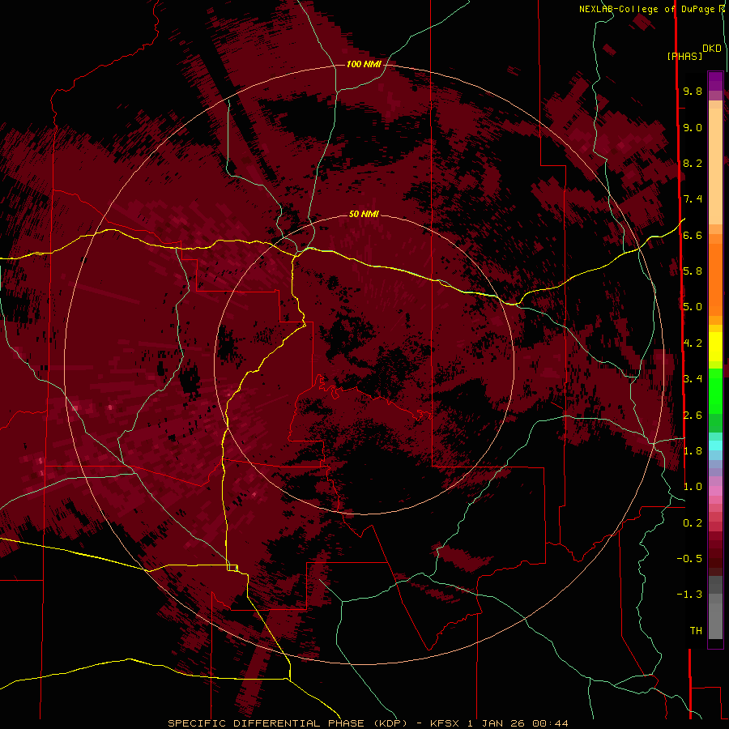This screenshot has width=729, height=729.
Task: Select the 9.0 value on the scale
Action: 693,128
